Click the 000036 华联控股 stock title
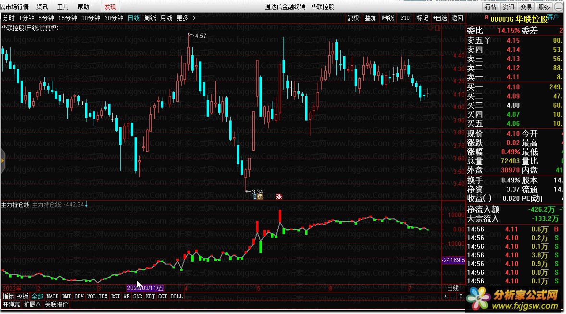 coord(519,19)
